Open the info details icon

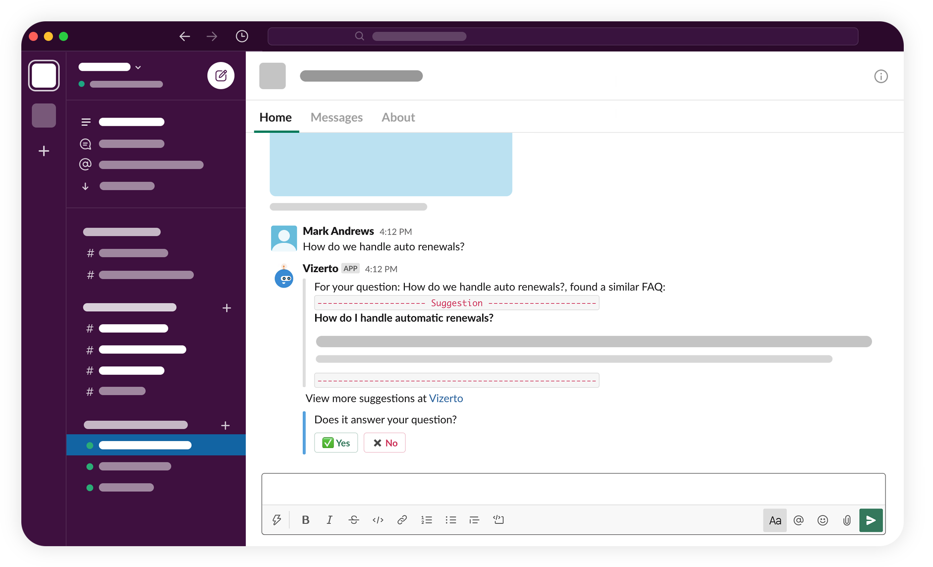click(880, 76)
